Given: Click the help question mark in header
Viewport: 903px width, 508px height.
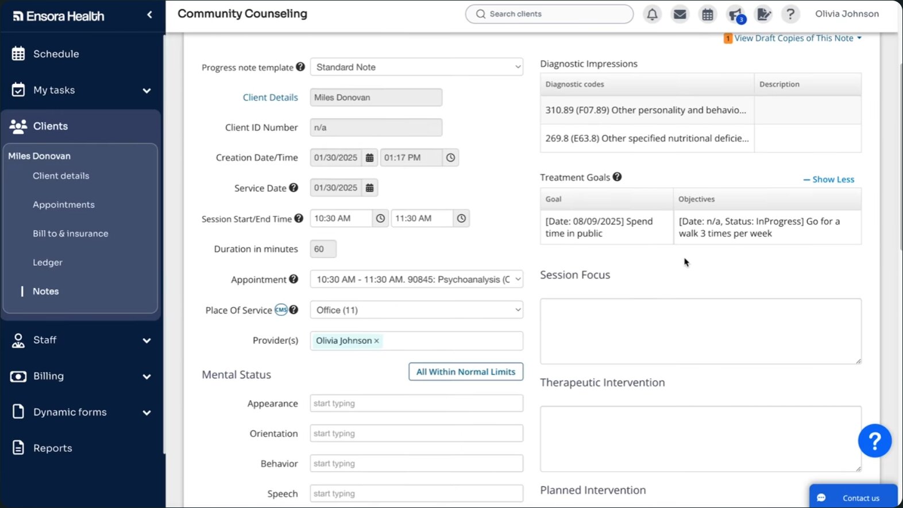Looking at the screenshot, I should point(790,14).
